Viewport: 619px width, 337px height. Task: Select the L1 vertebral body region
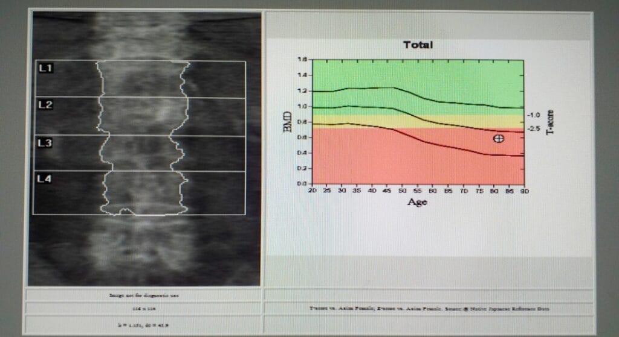[143, 79]
